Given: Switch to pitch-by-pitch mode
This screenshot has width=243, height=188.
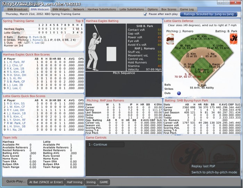Looking at the screenshot, I should [214, 172].
